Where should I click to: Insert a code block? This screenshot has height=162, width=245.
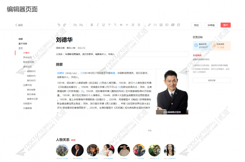coord(127,25)
